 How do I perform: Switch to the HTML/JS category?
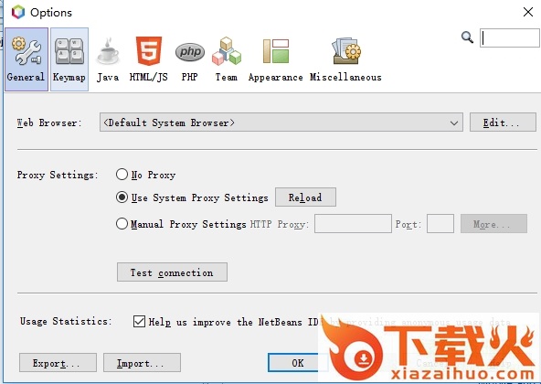pyautogui.click(x=149, y=59)
